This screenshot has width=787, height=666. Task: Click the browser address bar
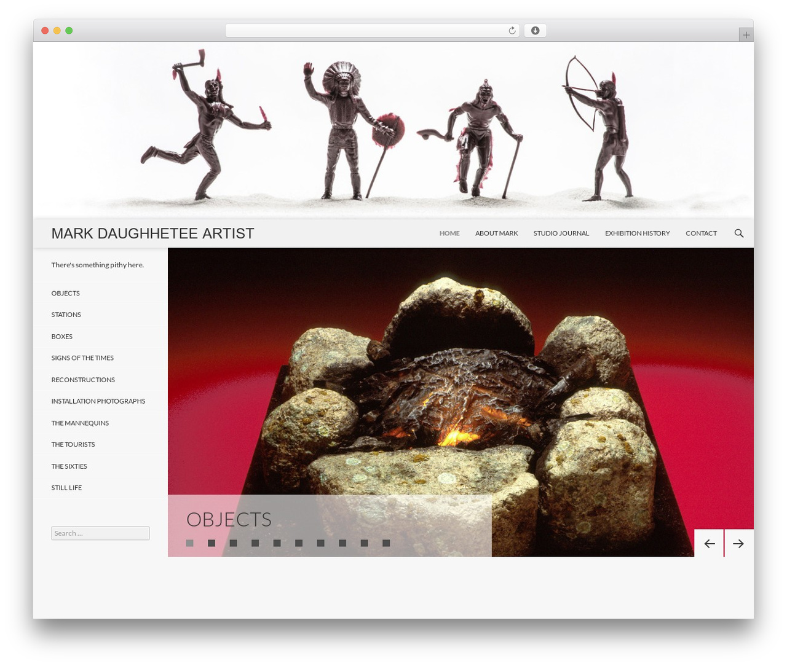coord(372,31)
